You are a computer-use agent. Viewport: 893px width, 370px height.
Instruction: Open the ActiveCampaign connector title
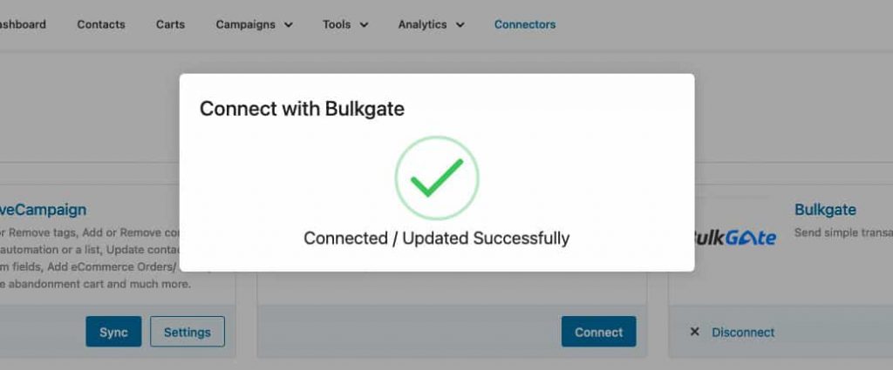point(44,209)
